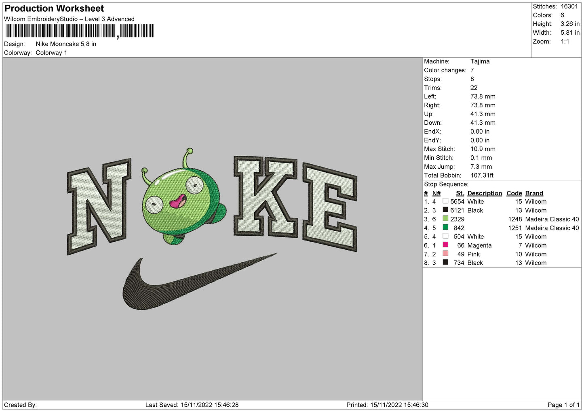Click the Machine value 'Tajima'
The image size is (584, 412).
[x=480, y=61]
